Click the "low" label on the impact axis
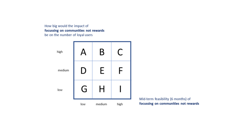Screen dimensions: 225x127 coord(60,90)
